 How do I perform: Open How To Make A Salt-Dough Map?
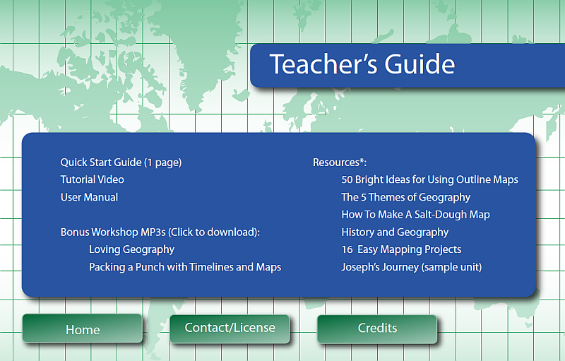(x=415, y=214)
